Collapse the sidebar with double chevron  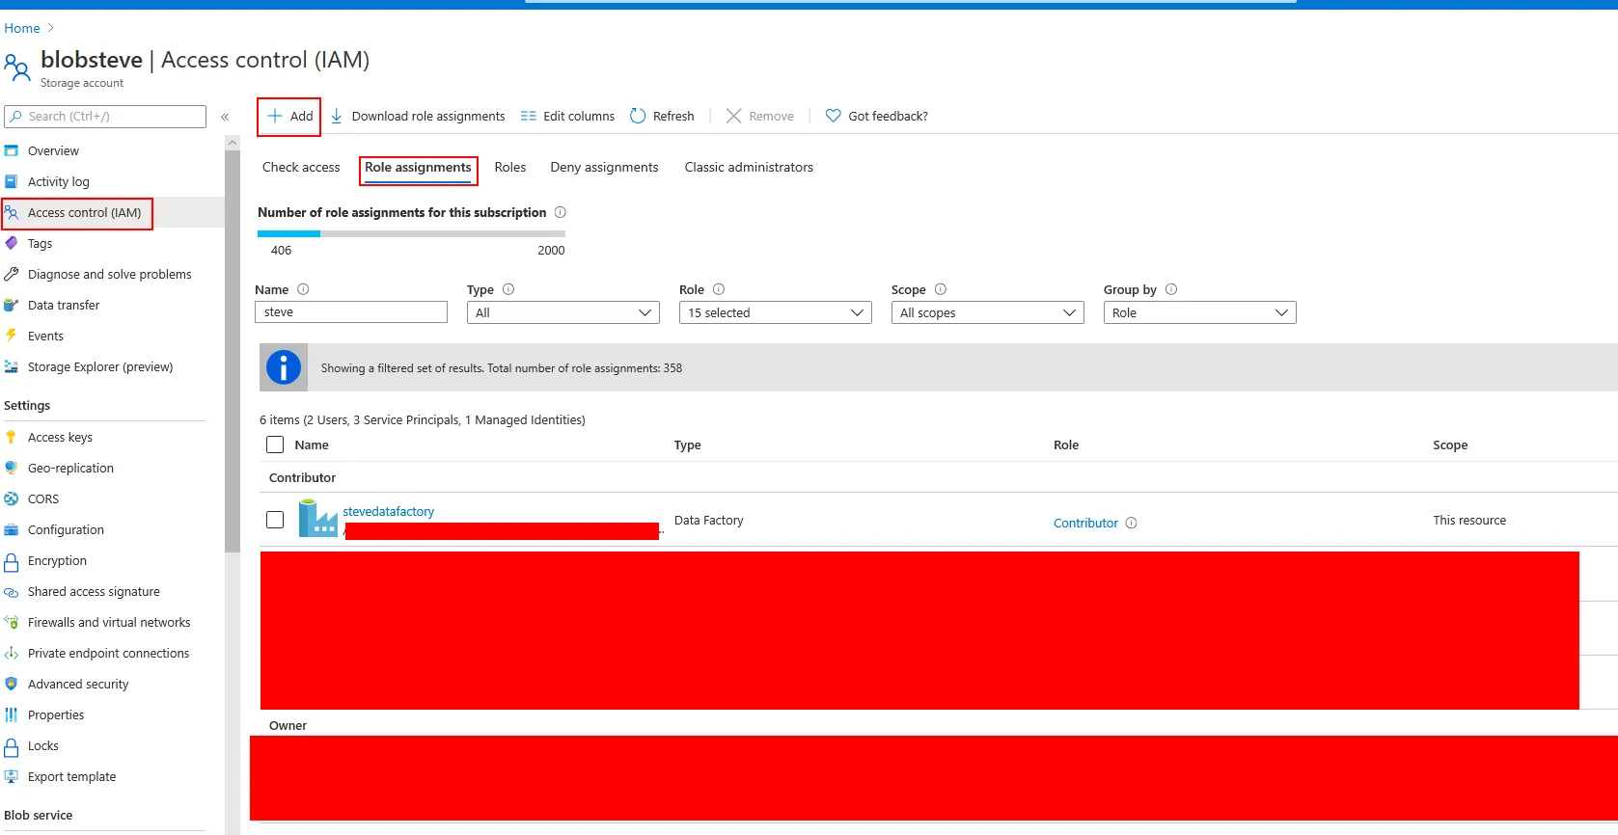[225, 117]
